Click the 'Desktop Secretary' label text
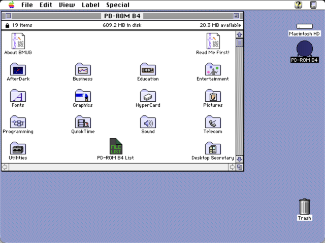This screenshot has height=243, width=325. 213,158
